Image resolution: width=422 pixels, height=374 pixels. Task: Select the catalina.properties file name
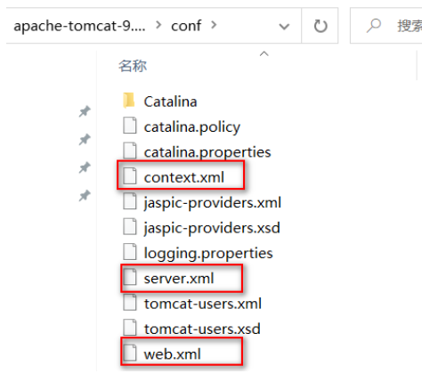click(x=207, y=152)
